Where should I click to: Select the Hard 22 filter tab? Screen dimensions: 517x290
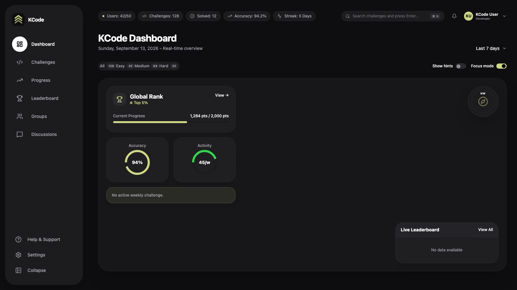click(168, 66)
